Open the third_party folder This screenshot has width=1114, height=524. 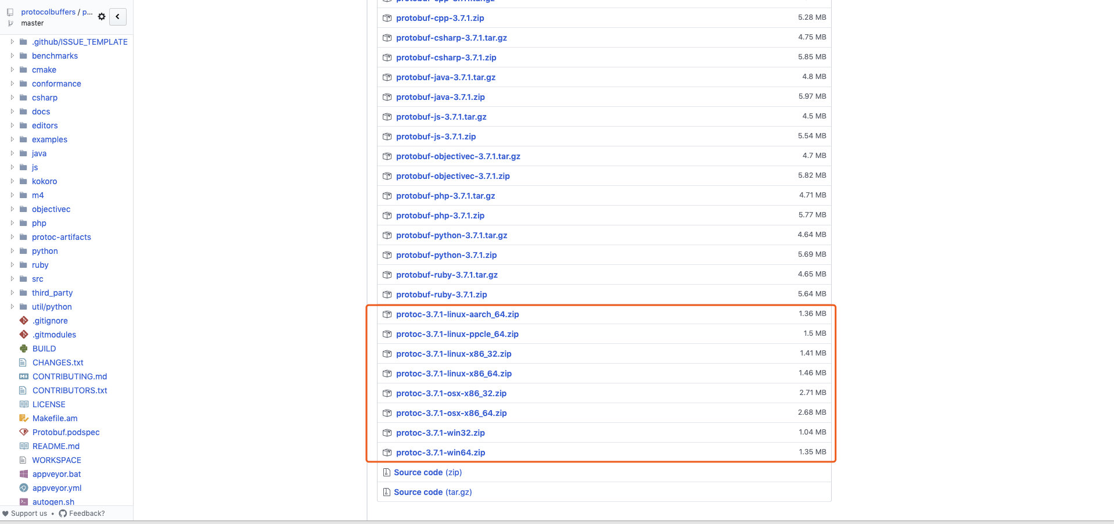coord(52,293)
